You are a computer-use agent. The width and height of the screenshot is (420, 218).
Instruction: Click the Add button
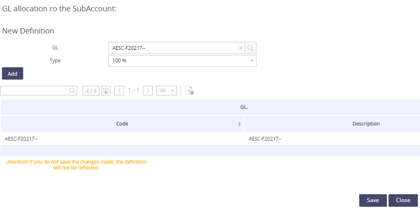pos(13,74)
